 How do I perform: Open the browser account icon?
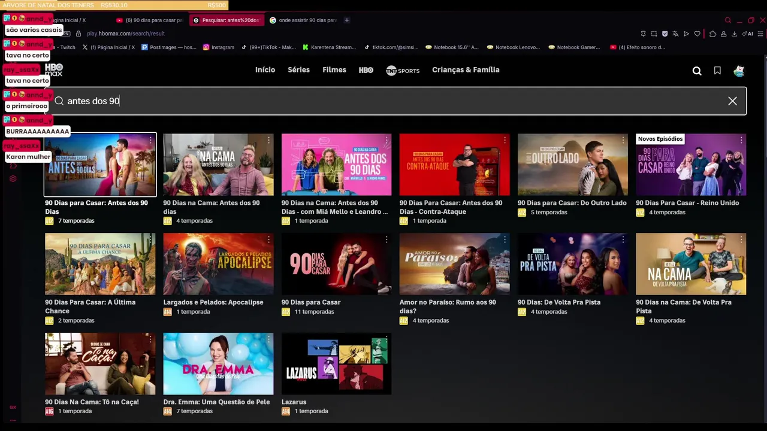pos(724,34)
